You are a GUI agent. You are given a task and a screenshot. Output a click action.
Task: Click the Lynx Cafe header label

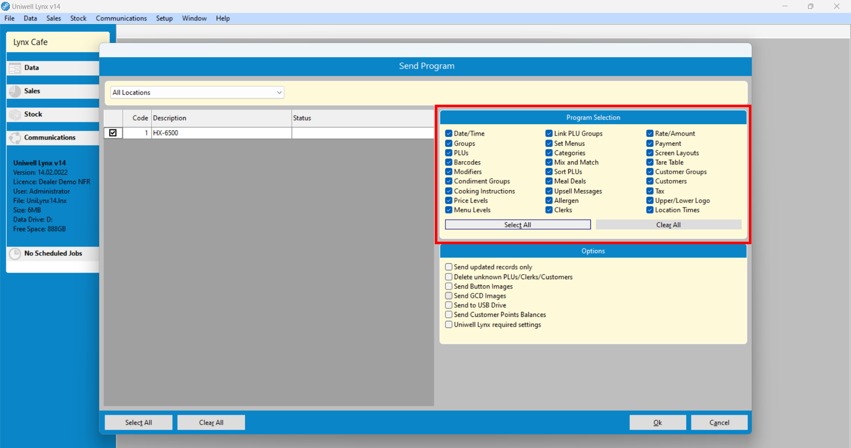(x=30, y=42)
